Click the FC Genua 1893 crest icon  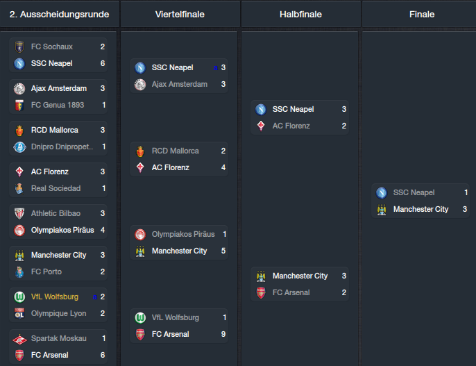19,105
